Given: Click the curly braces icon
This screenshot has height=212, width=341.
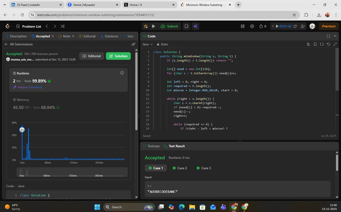Looking at the screenshot, I should click(x=322, y=44).
